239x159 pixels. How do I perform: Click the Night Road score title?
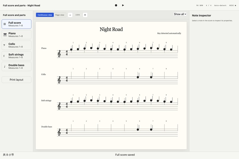pos(111,29)
